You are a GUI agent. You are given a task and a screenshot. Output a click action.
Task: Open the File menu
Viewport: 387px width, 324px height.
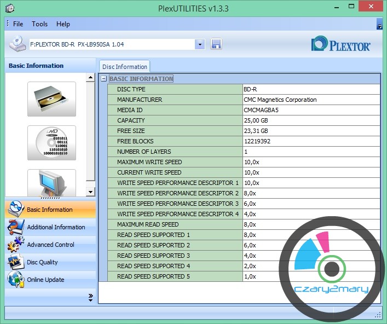[x=18, y=24]
